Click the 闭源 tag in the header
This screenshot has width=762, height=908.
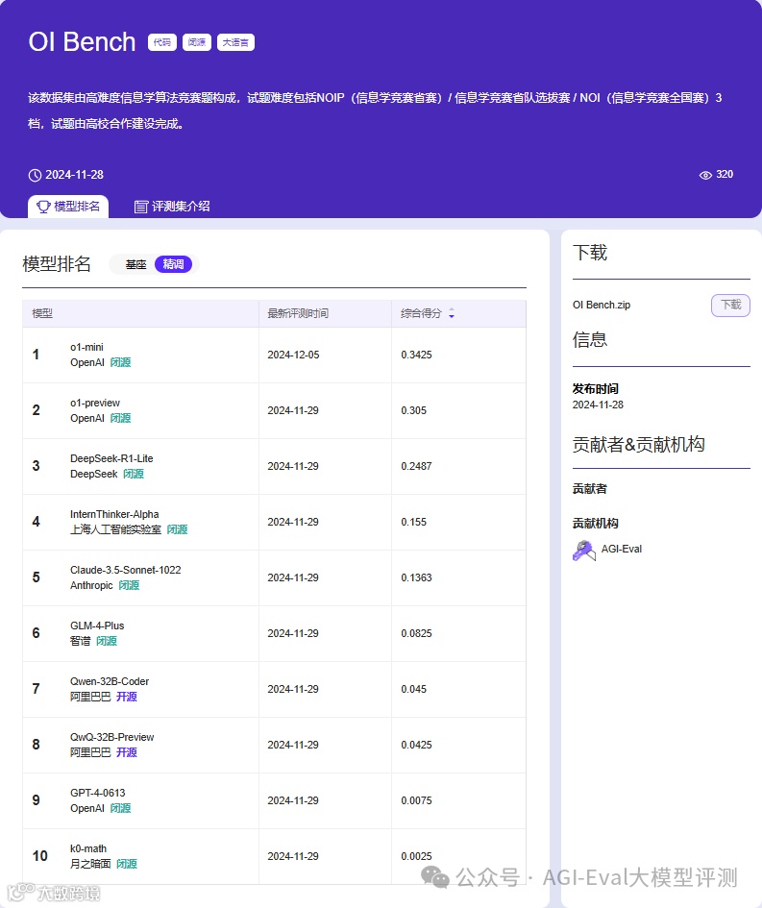(197, 42)
